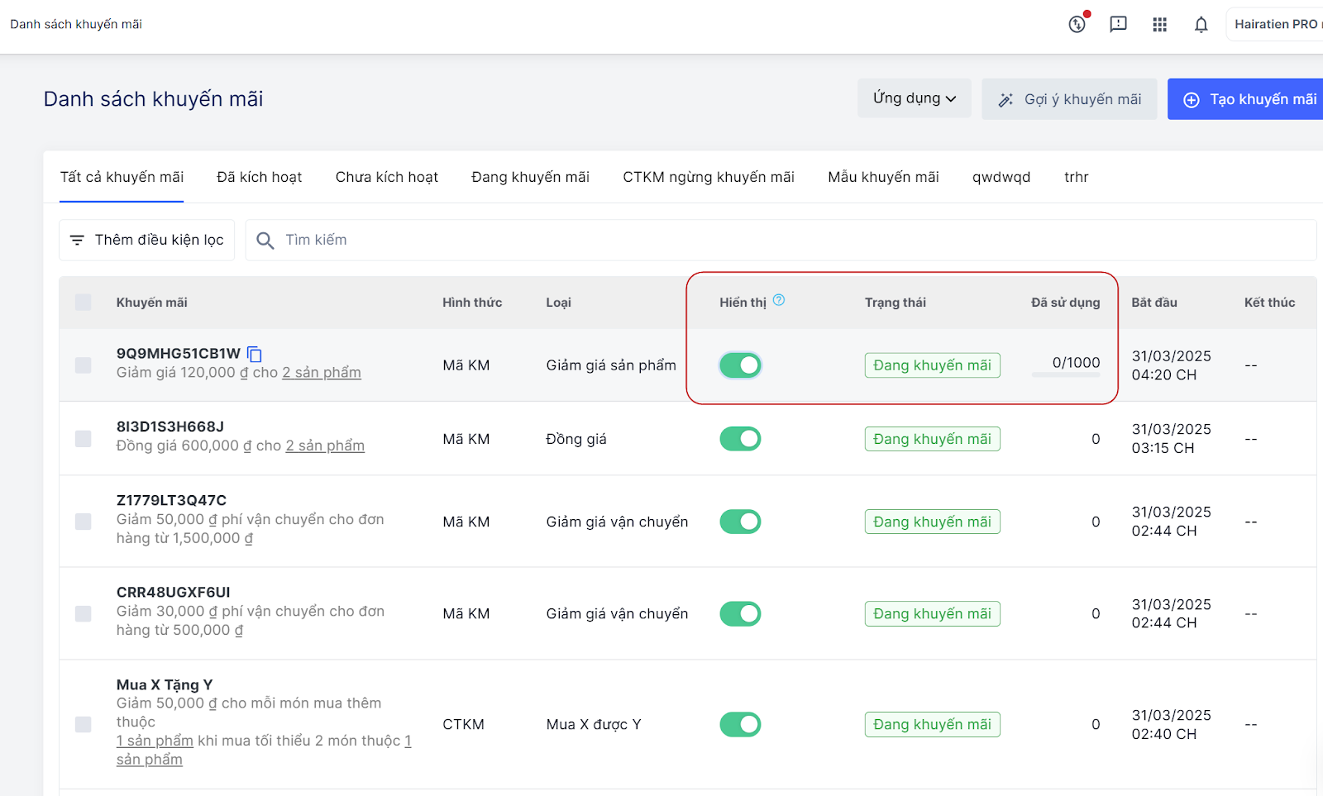
Task: Click the filter icon in Thêm điều kiện lọc
Action: (x=77, y=241)
